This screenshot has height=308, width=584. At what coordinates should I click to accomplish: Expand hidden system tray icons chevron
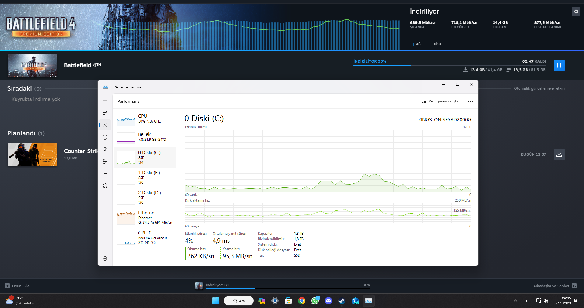pyautogui.click(x=515, y=301)
